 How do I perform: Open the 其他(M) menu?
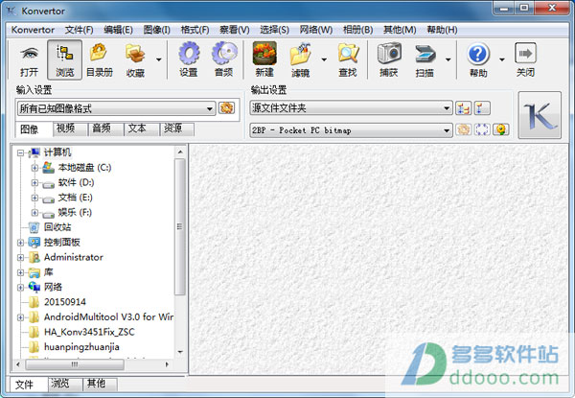[x=400, y=30]
